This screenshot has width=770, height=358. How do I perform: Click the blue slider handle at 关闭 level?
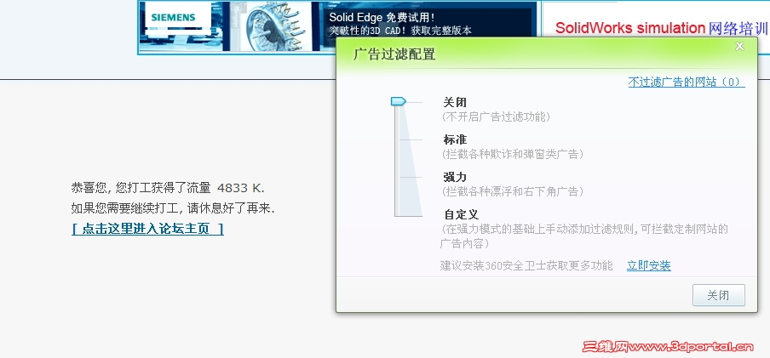tap(399, 101)
